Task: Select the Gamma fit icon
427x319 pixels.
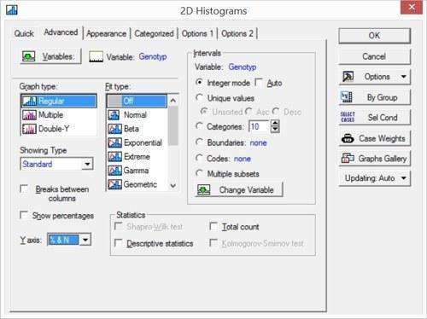Action: pos(114,171)
